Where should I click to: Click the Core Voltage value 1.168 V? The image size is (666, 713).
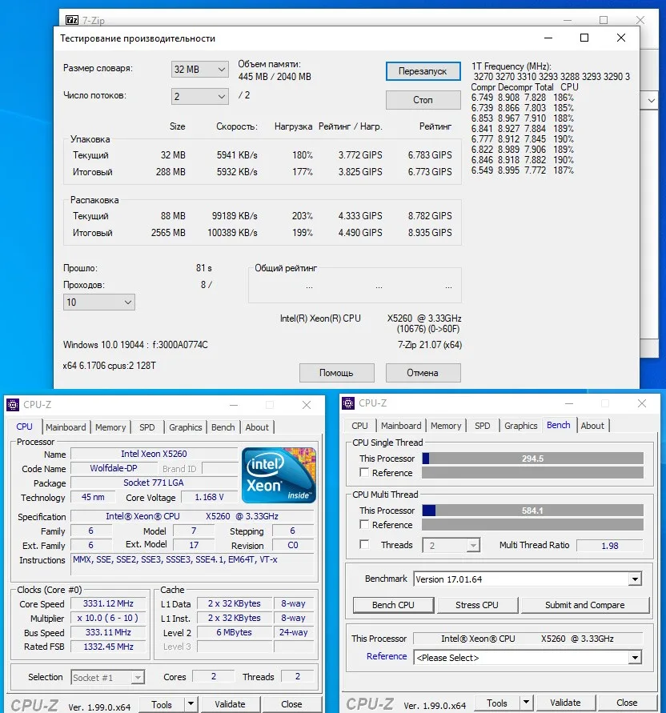(209, 497)
